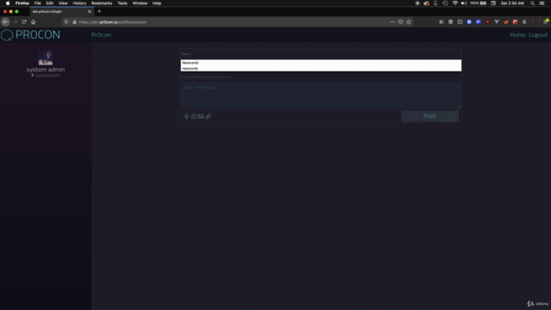Click the Wi-Fi status icon
Screen dimensions: 551x310
pyautogui.click(x=455, y=3)
